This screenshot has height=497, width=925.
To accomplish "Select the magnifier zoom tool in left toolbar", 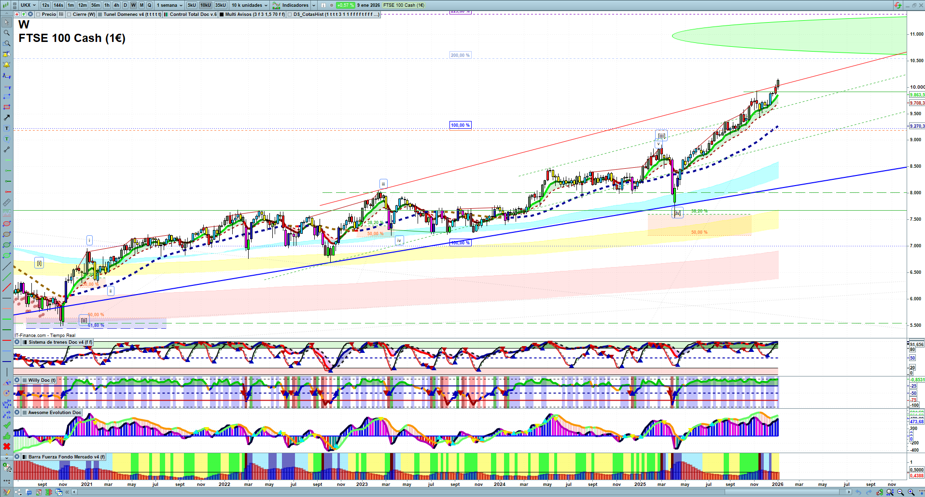I will pos(7,33).
